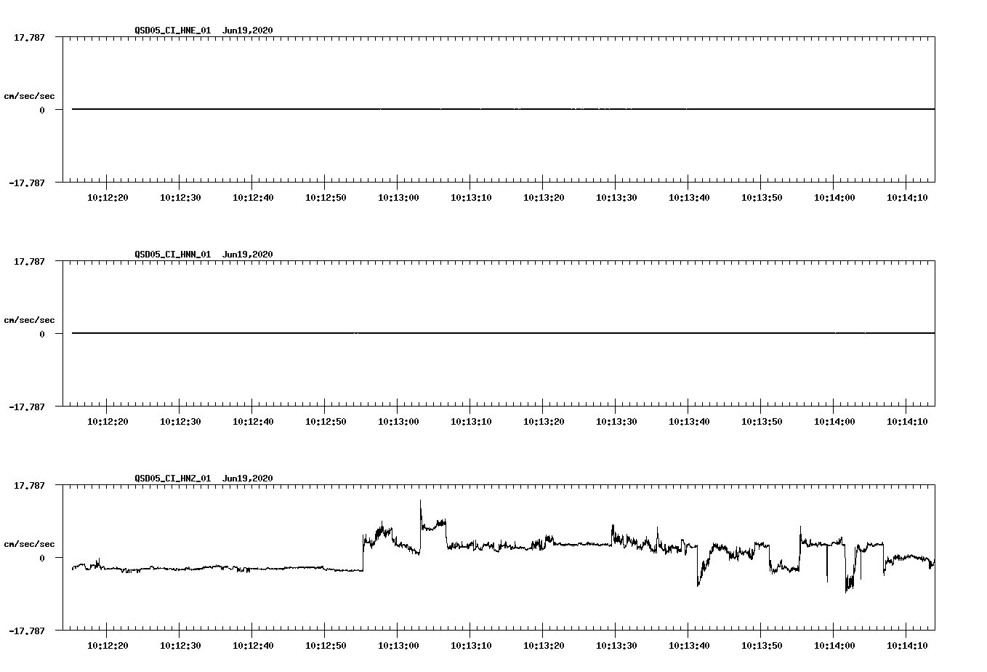Pick the 10:14:00 time label under HNE plot
Screen dimensions: 987x672
[x=834, y=198]
